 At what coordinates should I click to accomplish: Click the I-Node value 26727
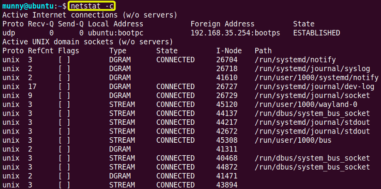227,86
